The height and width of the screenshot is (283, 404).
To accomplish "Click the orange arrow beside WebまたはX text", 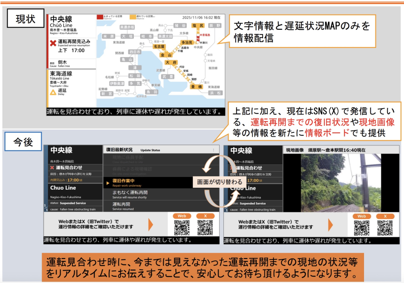I will point(150,224).
